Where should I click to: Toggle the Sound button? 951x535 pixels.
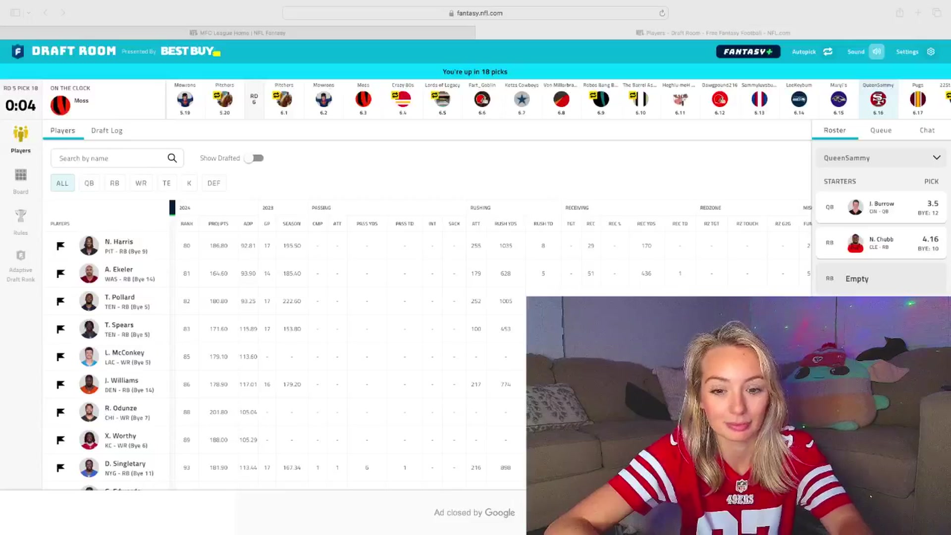click(876, 52)
